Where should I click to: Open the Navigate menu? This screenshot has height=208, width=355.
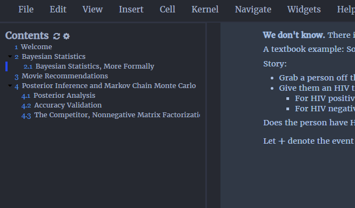253,10
